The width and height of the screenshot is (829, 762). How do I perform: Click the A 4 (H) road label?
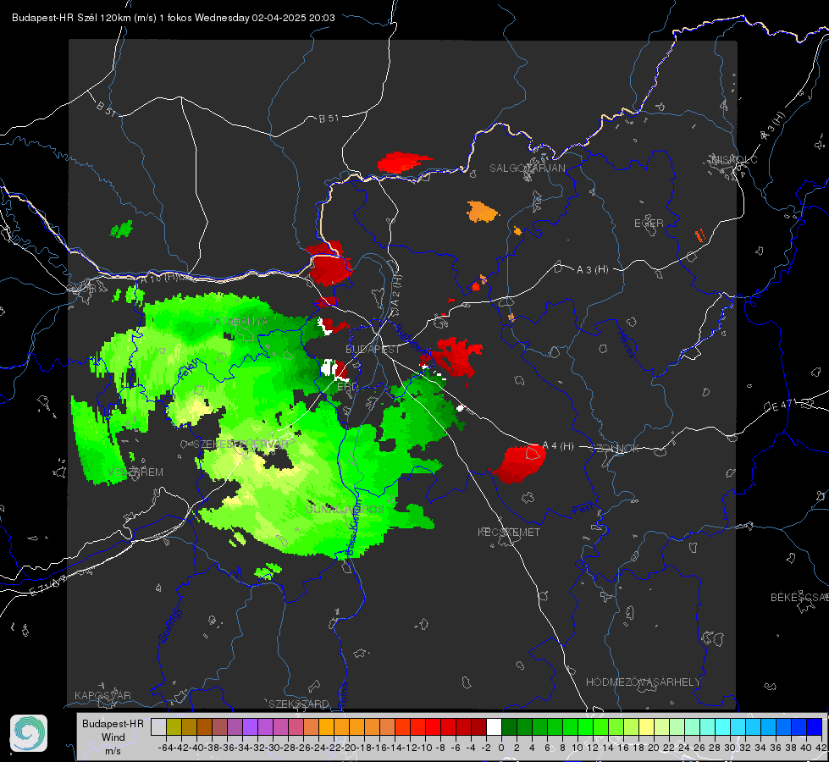coord(558,446)
